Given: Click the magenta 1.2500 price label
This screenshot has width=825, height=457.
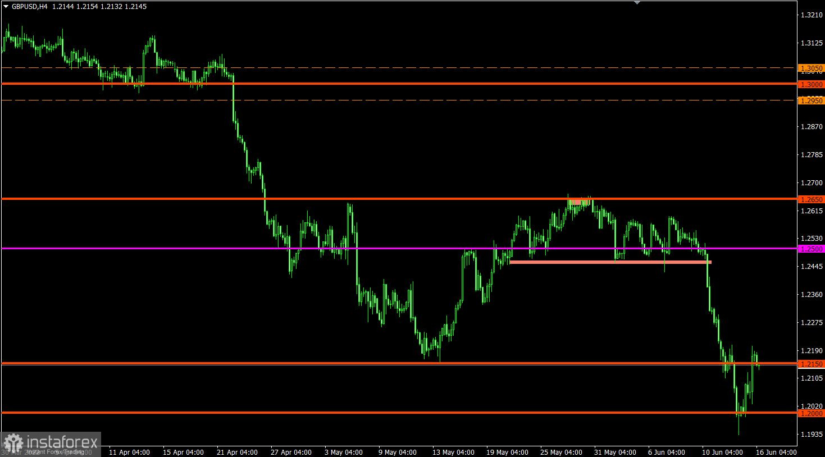Looking at the screenshot, I should pyautogui.click(x=812, y=249).
